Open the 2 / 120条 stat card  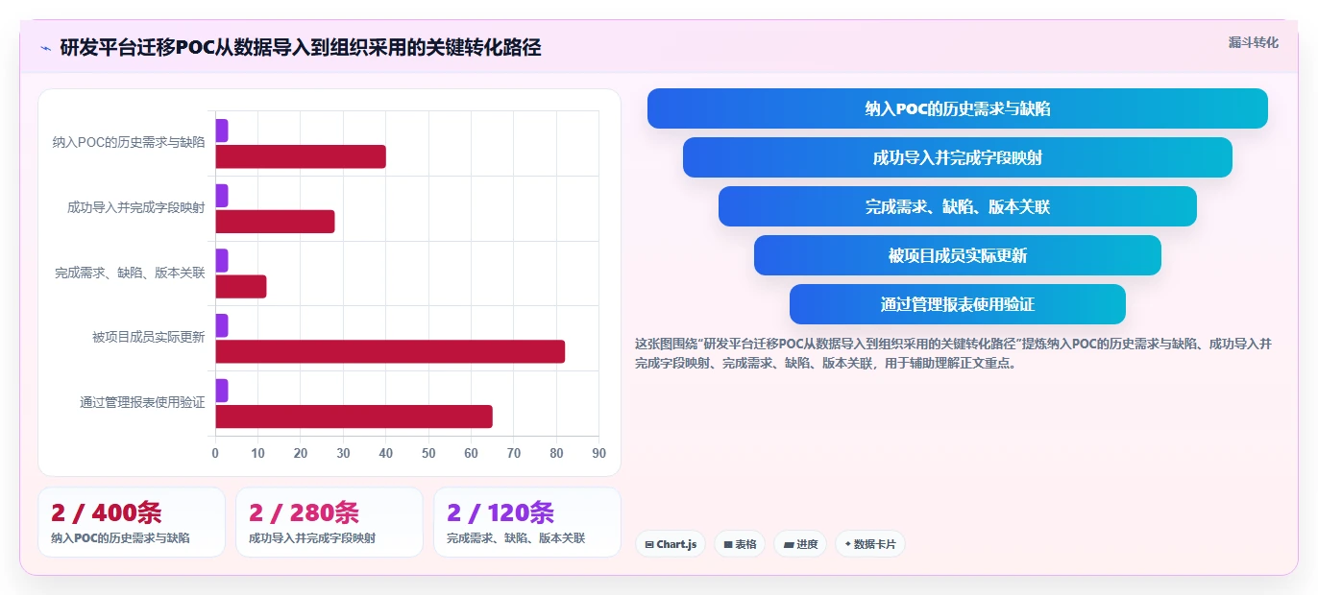(x=527, y=522)
